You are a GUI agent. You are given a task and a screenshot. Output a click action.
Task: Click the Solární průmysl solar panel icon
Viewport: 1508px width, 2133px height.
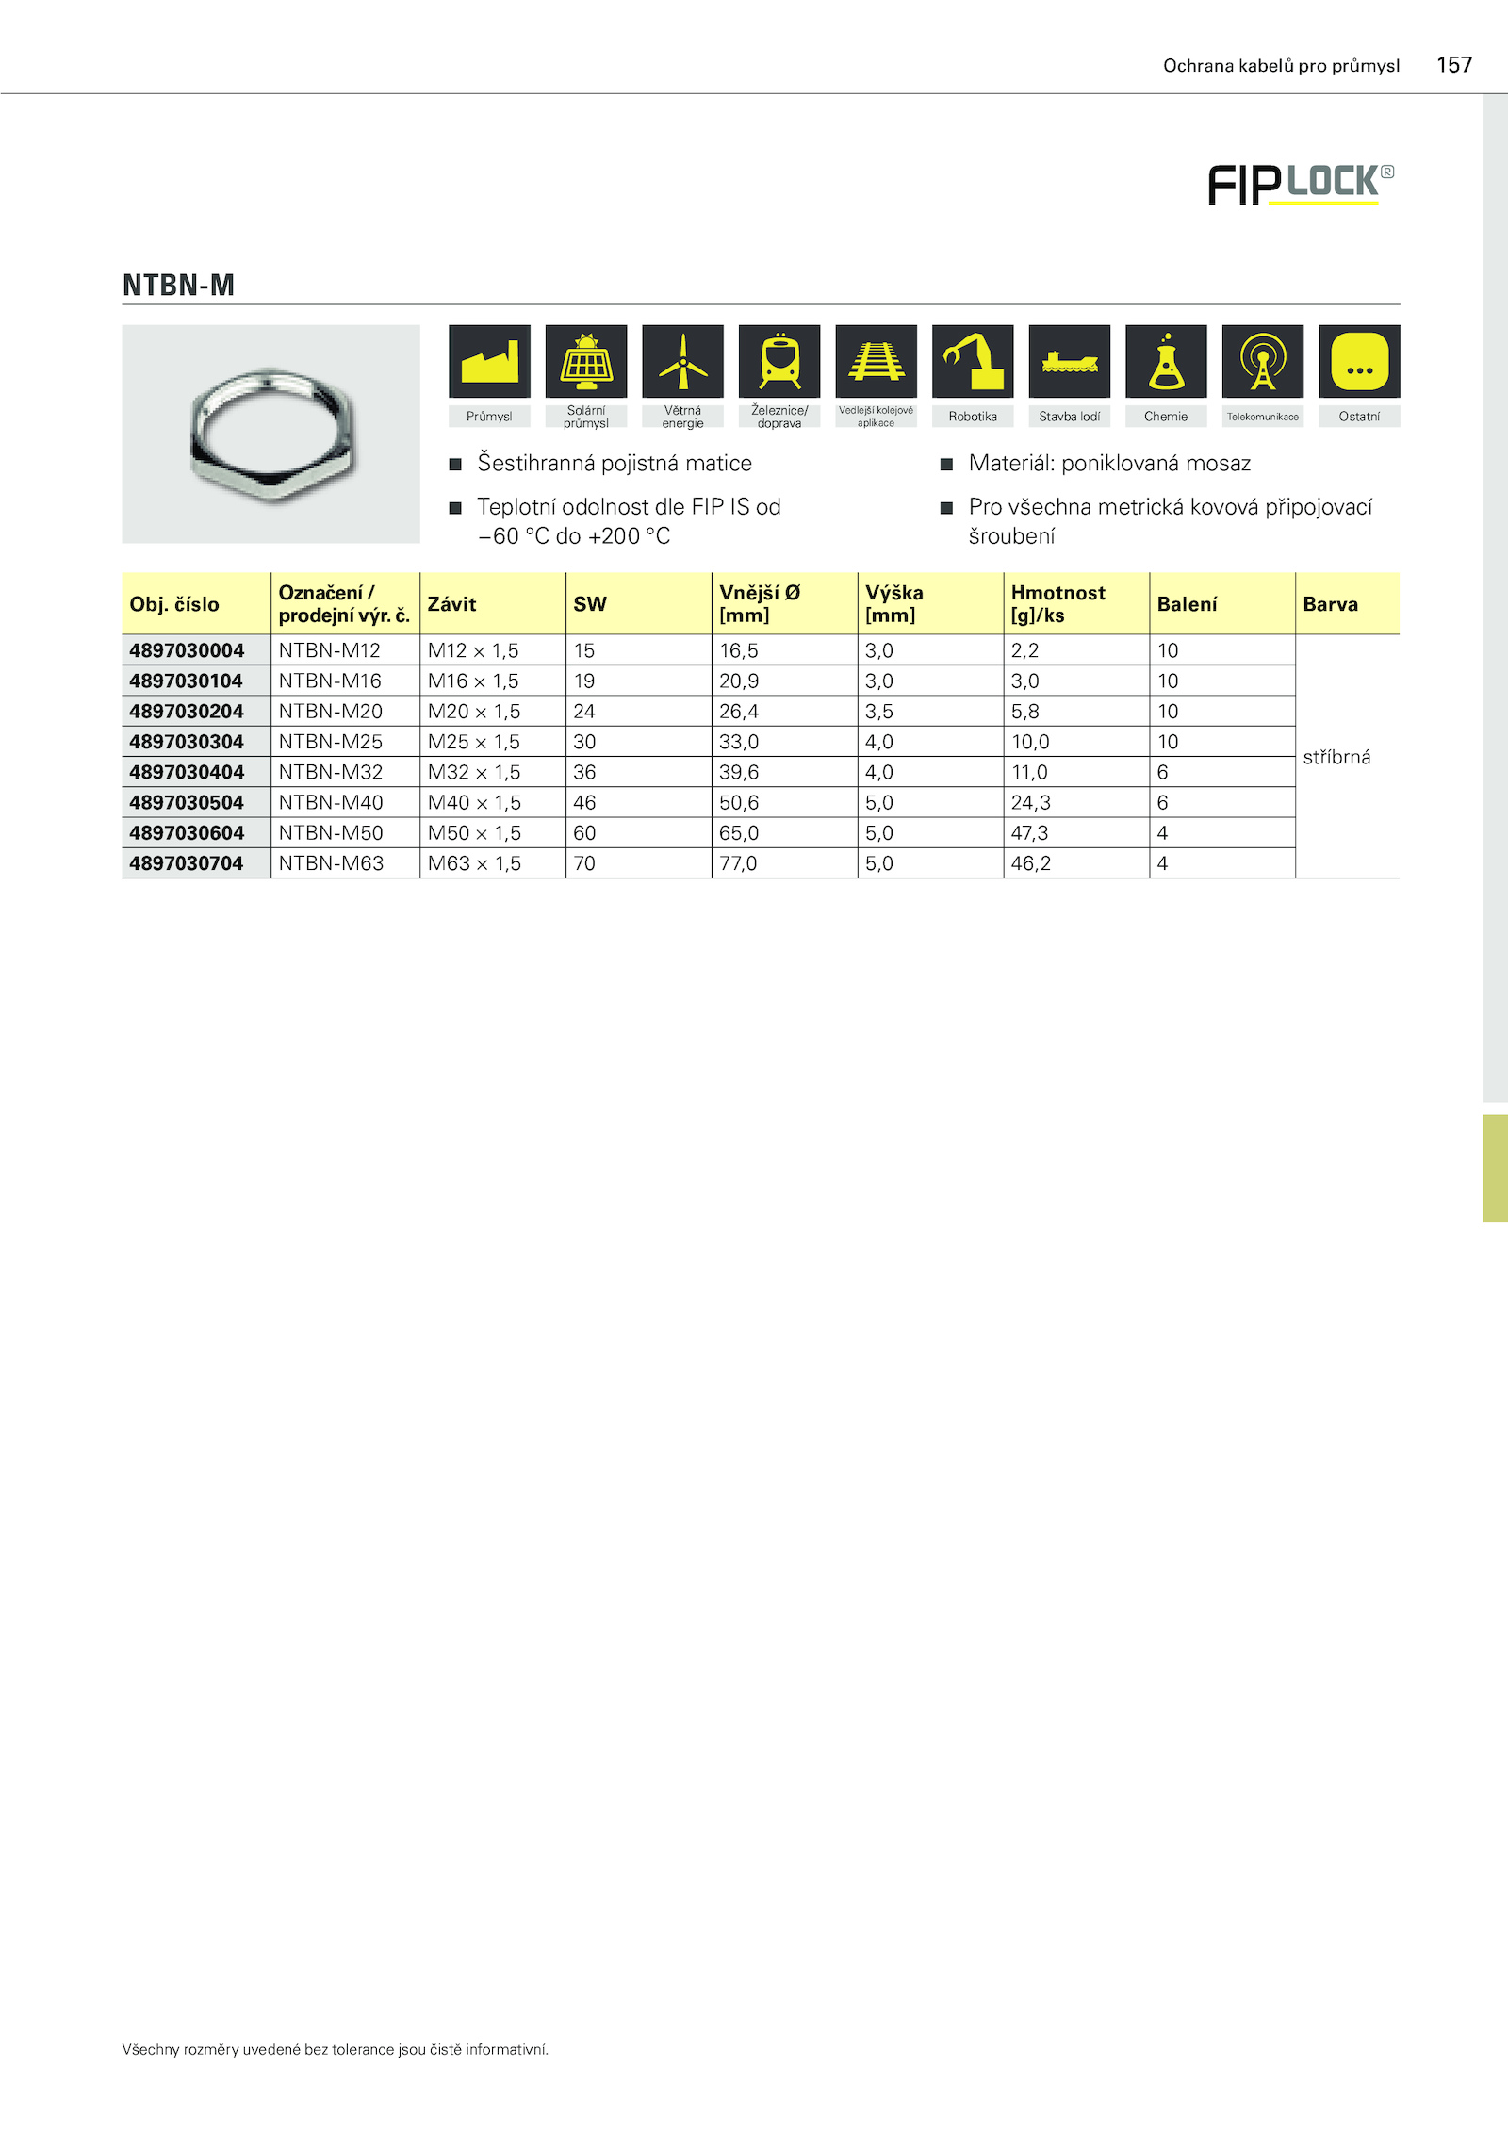point(586,361)
